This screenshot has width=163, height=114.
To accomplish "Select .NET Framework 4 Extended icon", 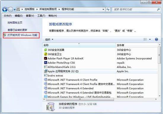I will tap(46, 88).
